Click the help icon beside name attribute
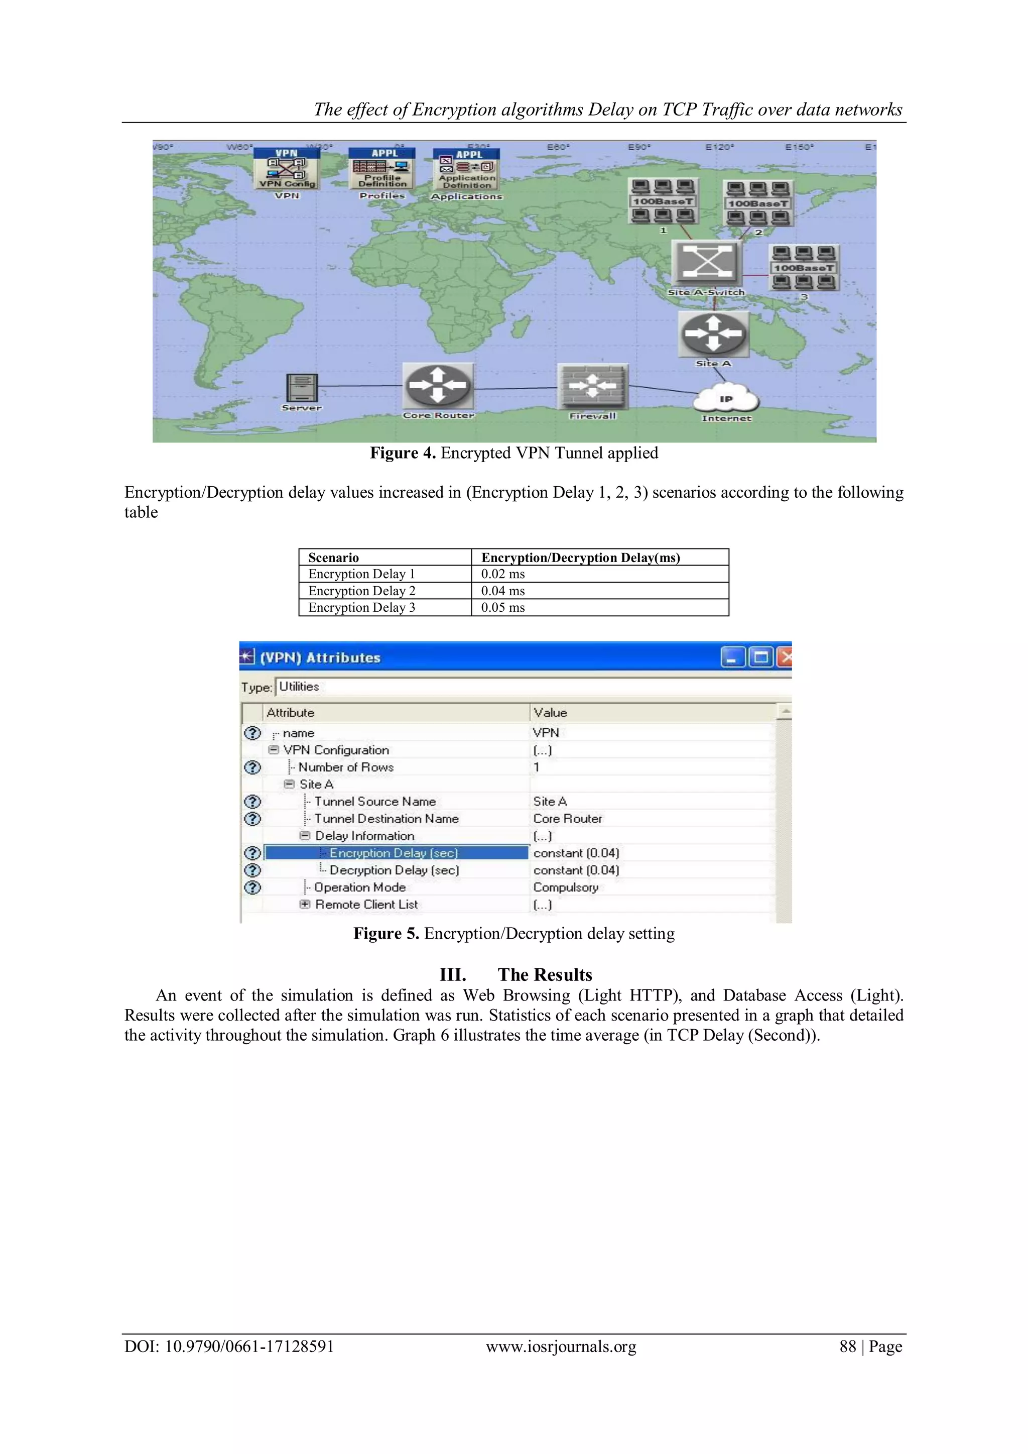Image resolution: width=1028 pixels, height=1454 pixels. [x=252, y=733]
